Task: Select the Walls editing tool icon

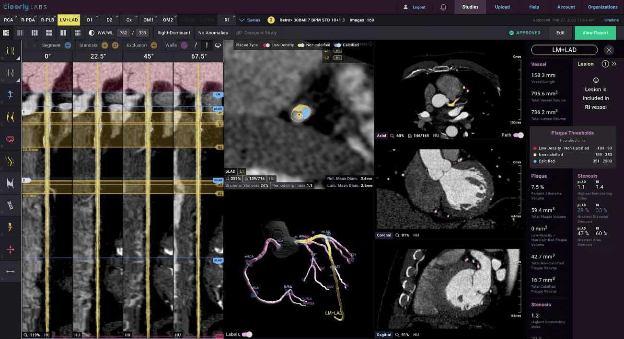Action: (x=184, y=45)
